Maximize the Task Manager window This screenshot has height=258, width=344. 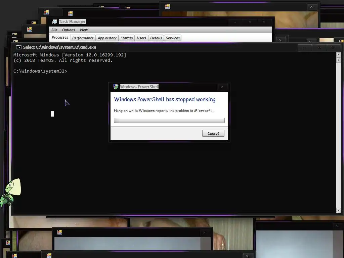pyautogui.click(x=250, y=22)
